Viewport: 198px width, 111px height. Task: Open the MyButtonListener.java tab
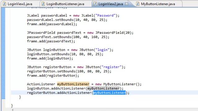[158, 4]
